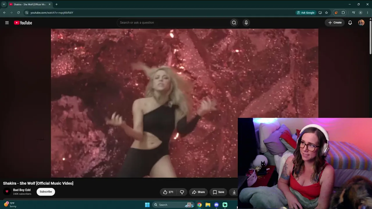Dislike the She Wolf video
This screenshot has height=209, width=372.
[x=182, y=192]
